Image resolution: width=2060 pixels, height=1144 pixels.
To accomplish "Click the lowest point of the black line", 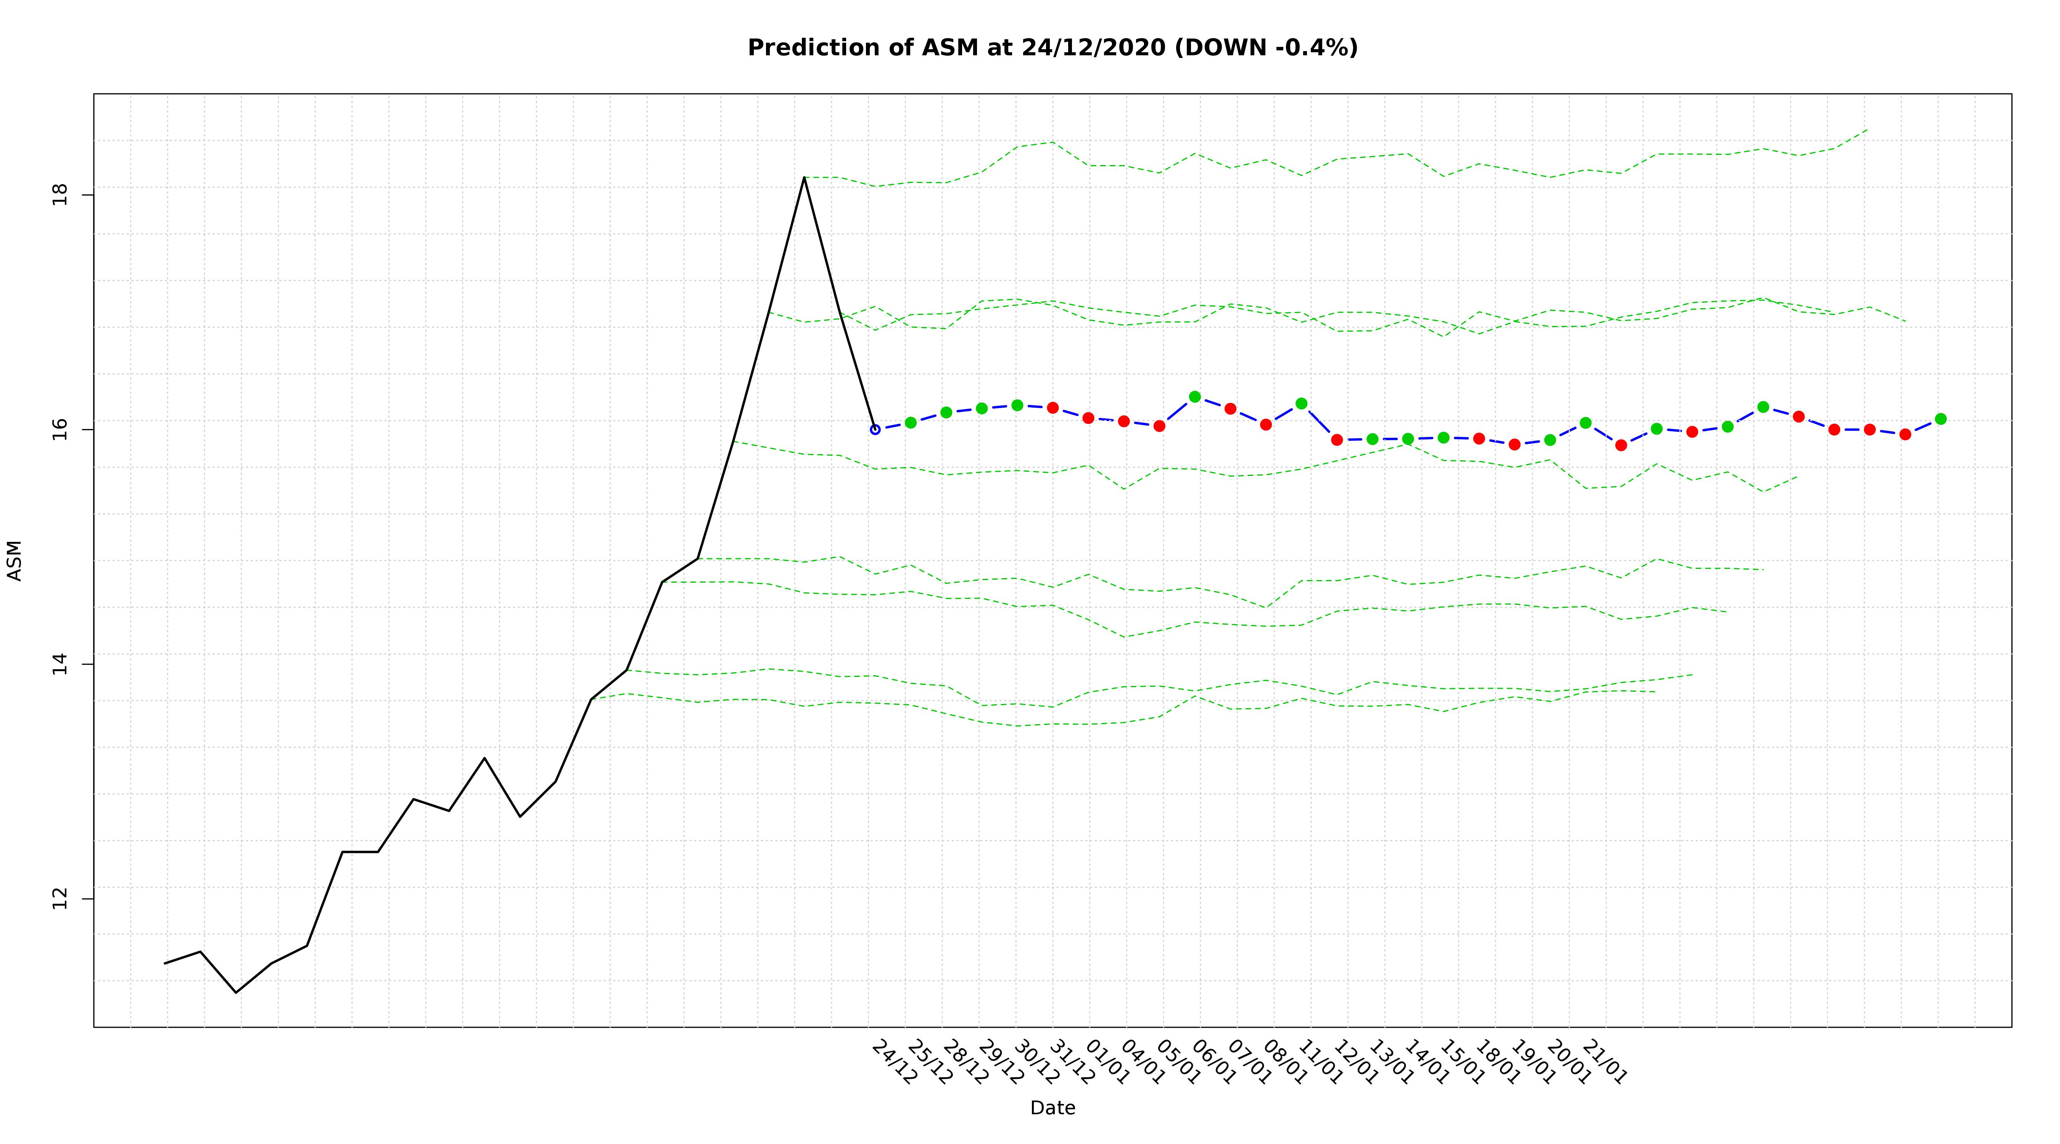I will point(236,992).
